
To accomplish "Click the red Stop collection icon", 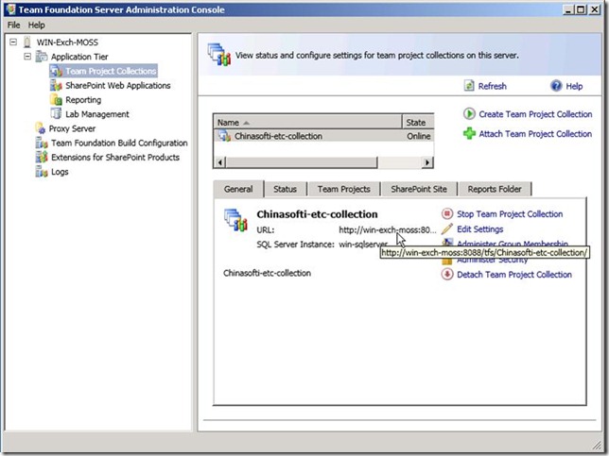I will click(447, 213).
